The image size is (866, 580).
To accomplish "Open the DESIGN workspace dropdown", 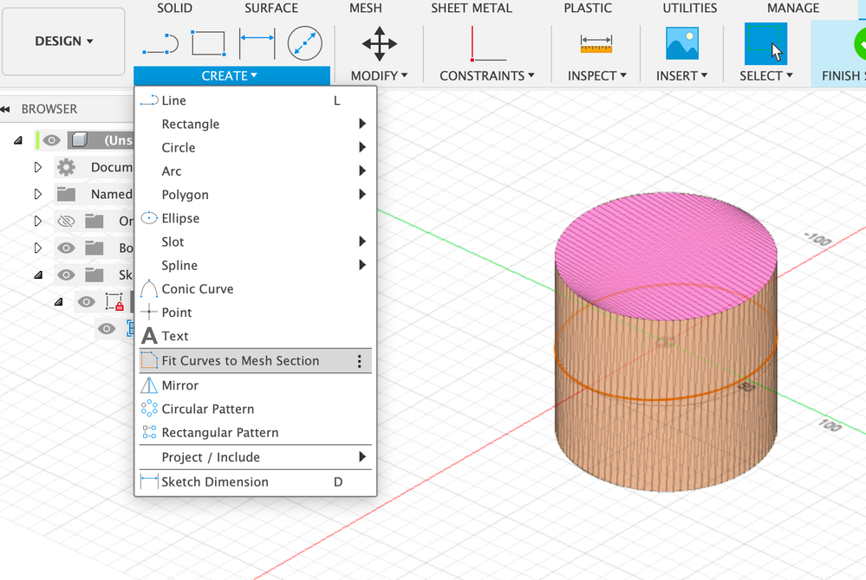I will click(63, 42).
